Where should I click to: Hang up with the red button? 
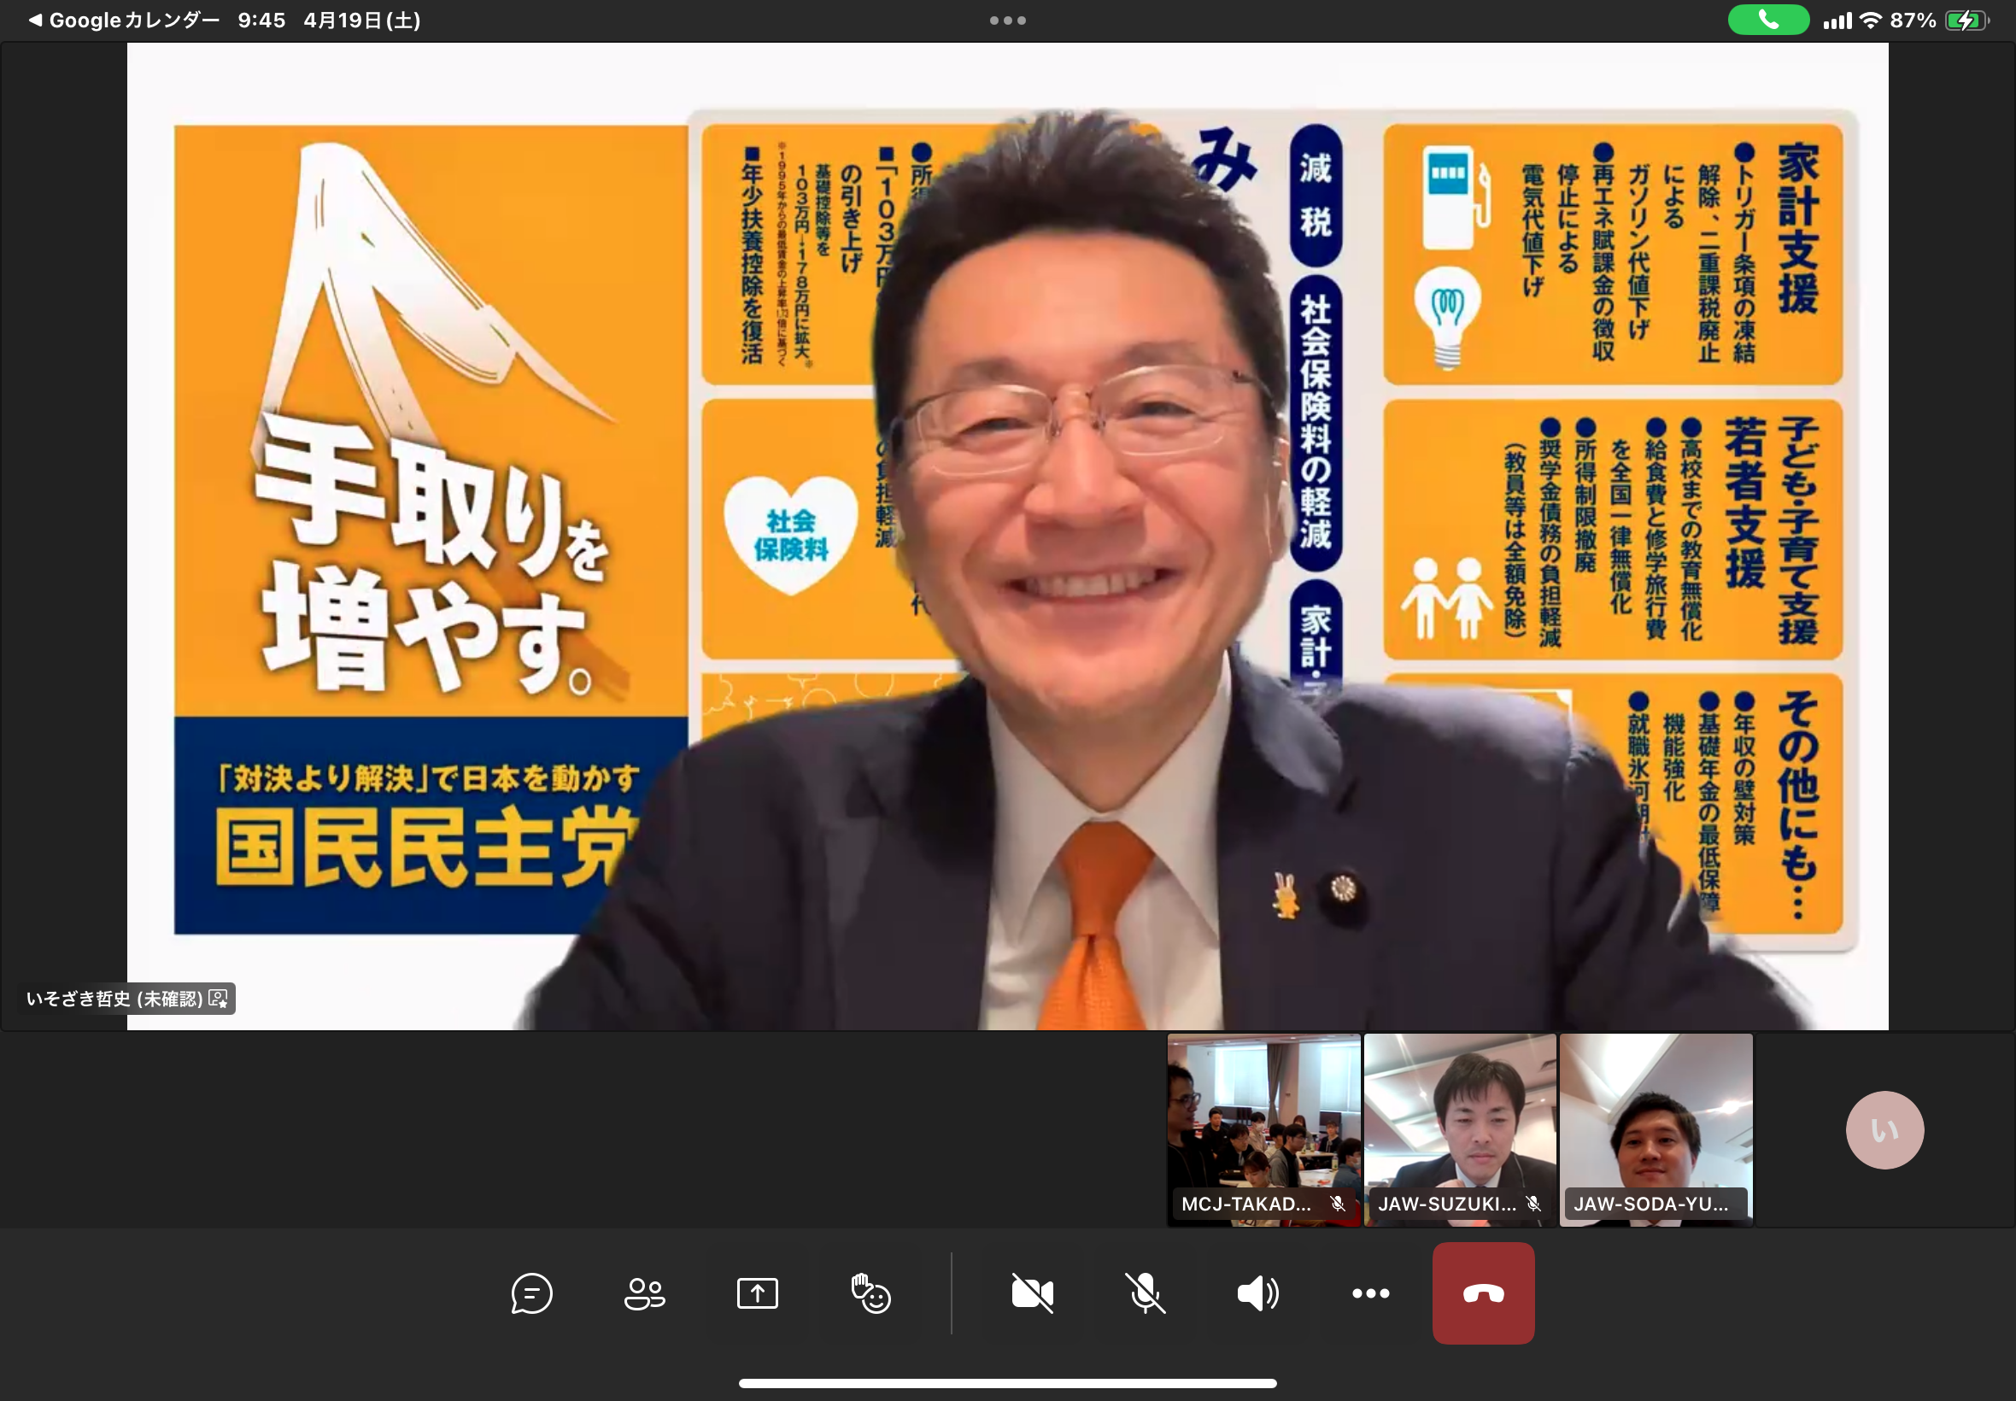1483,1293
